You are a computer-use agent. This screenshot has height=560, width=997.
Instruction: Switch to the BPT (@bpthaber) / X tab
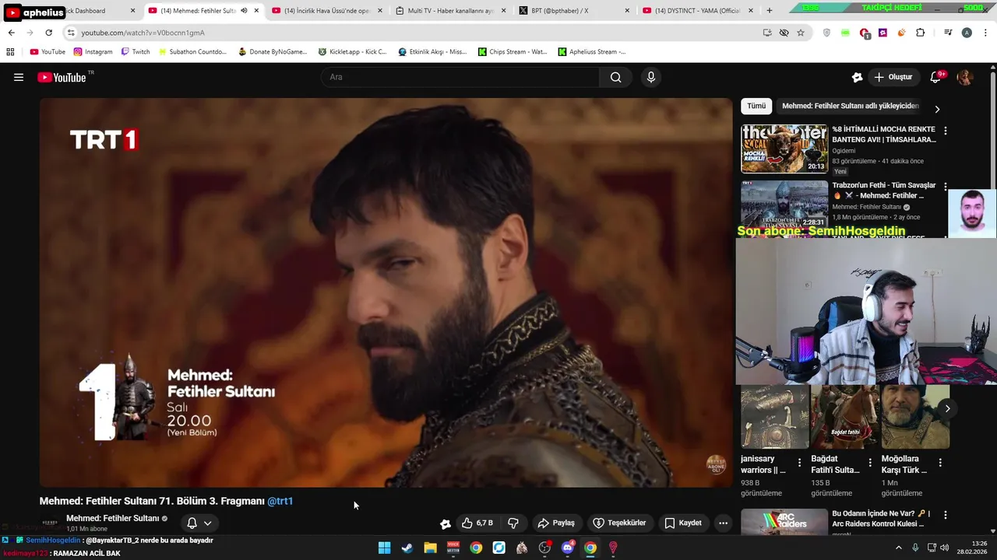click(x=573, y=11)
